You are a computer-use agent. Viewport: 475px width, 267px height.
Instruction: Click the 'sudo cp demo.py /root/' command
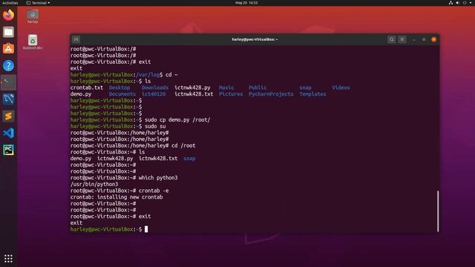click(x=177, y=119)
